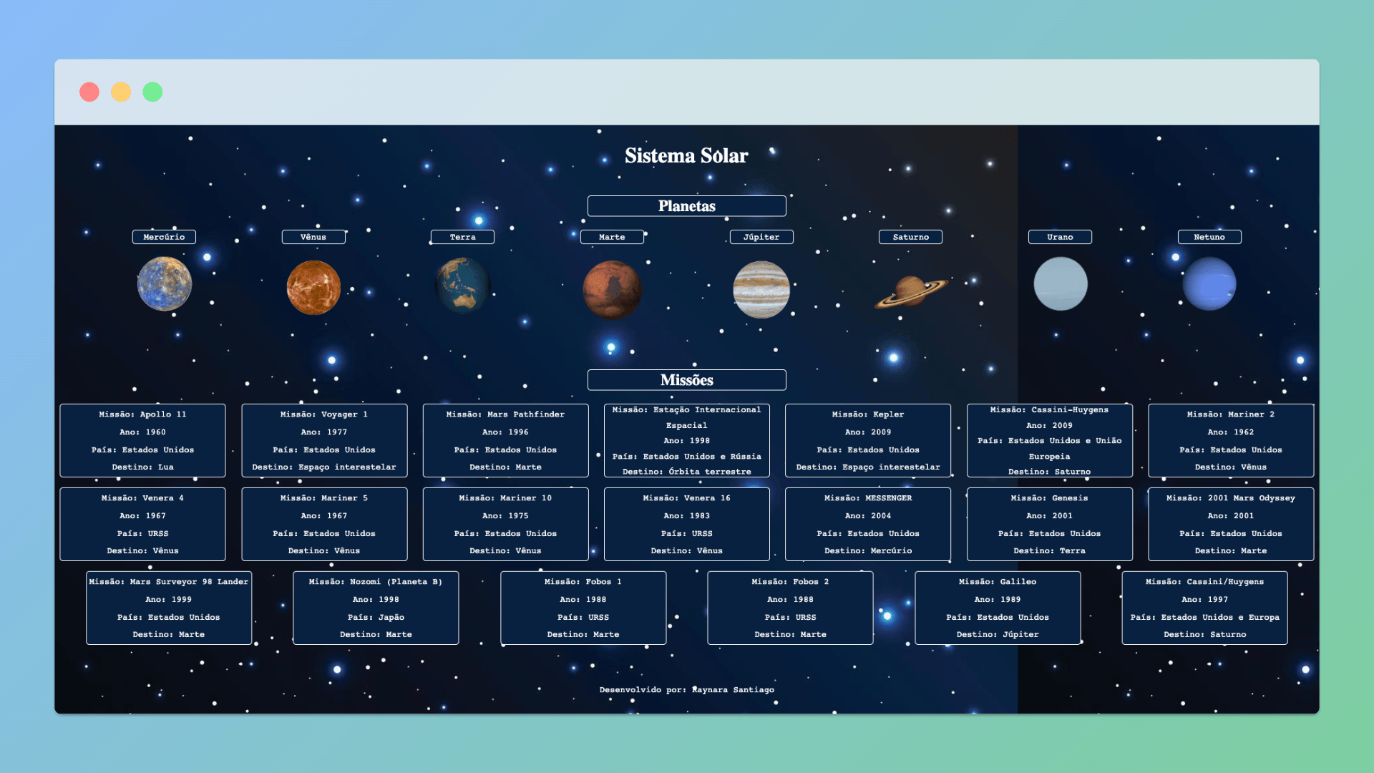Click the red Mars planet image
This screenshot has width=1374, height=773.
[612, 289]
